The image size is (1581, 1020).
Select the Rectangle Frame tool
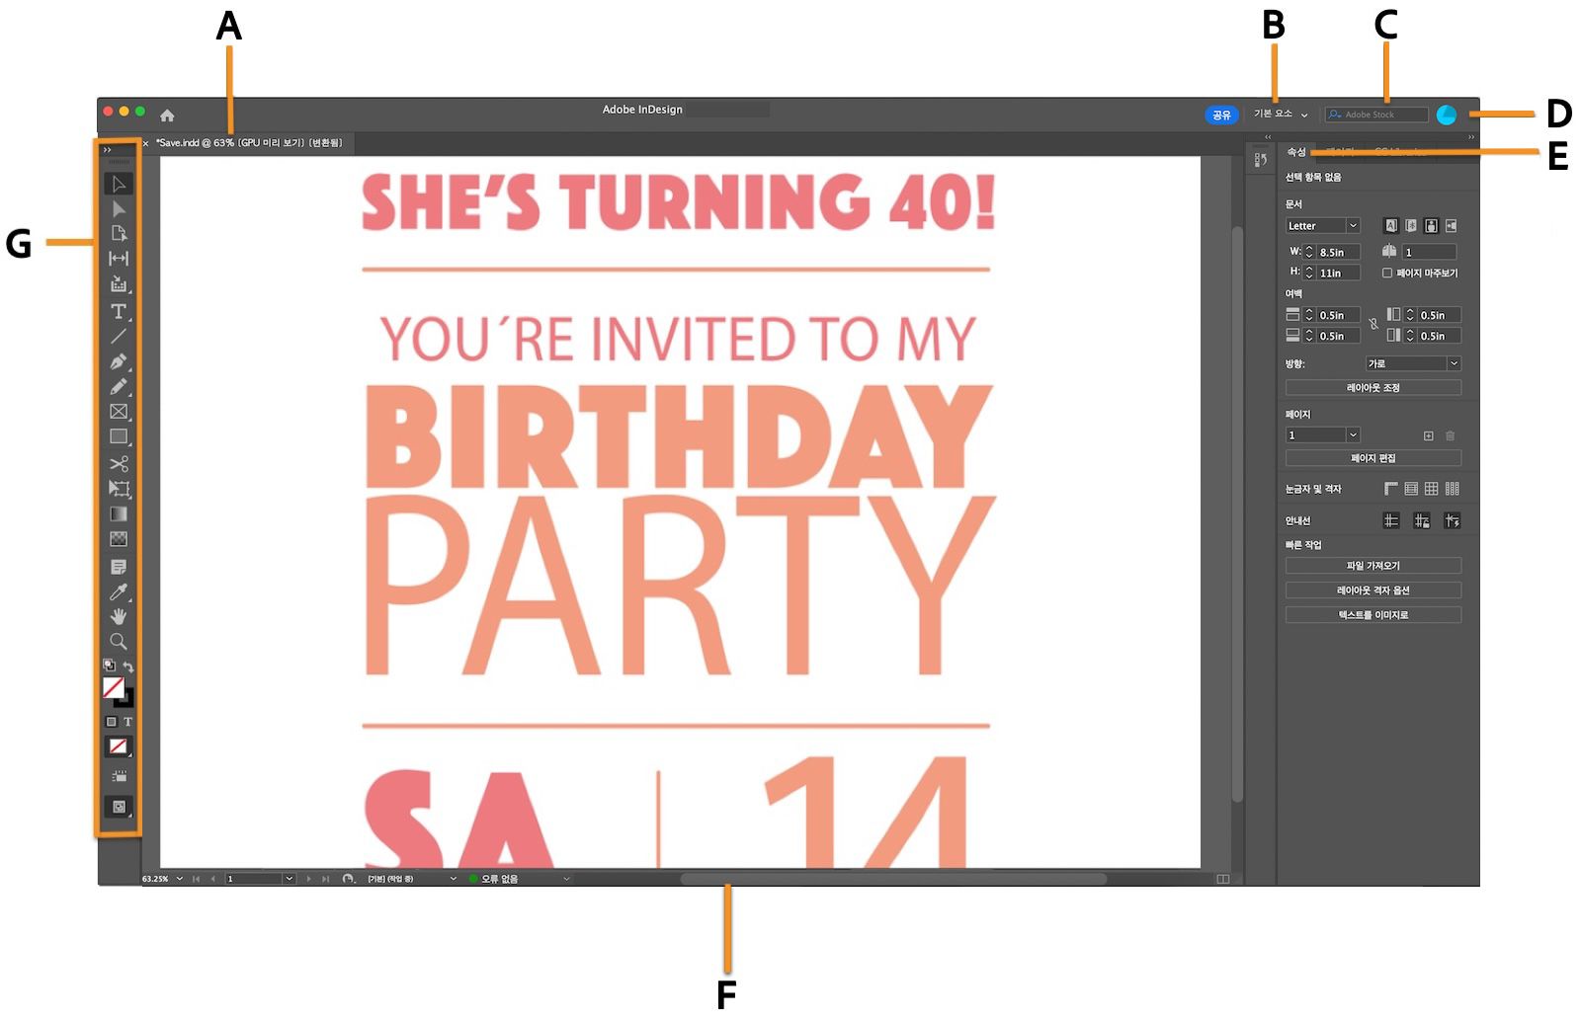[x=119, y=412]
